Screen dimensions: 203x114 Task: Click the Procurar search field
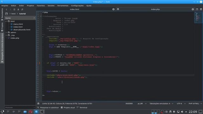(x=20, y=107)
